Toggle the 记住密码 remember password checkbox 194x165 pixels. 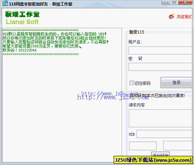click(x=132, y=83)
